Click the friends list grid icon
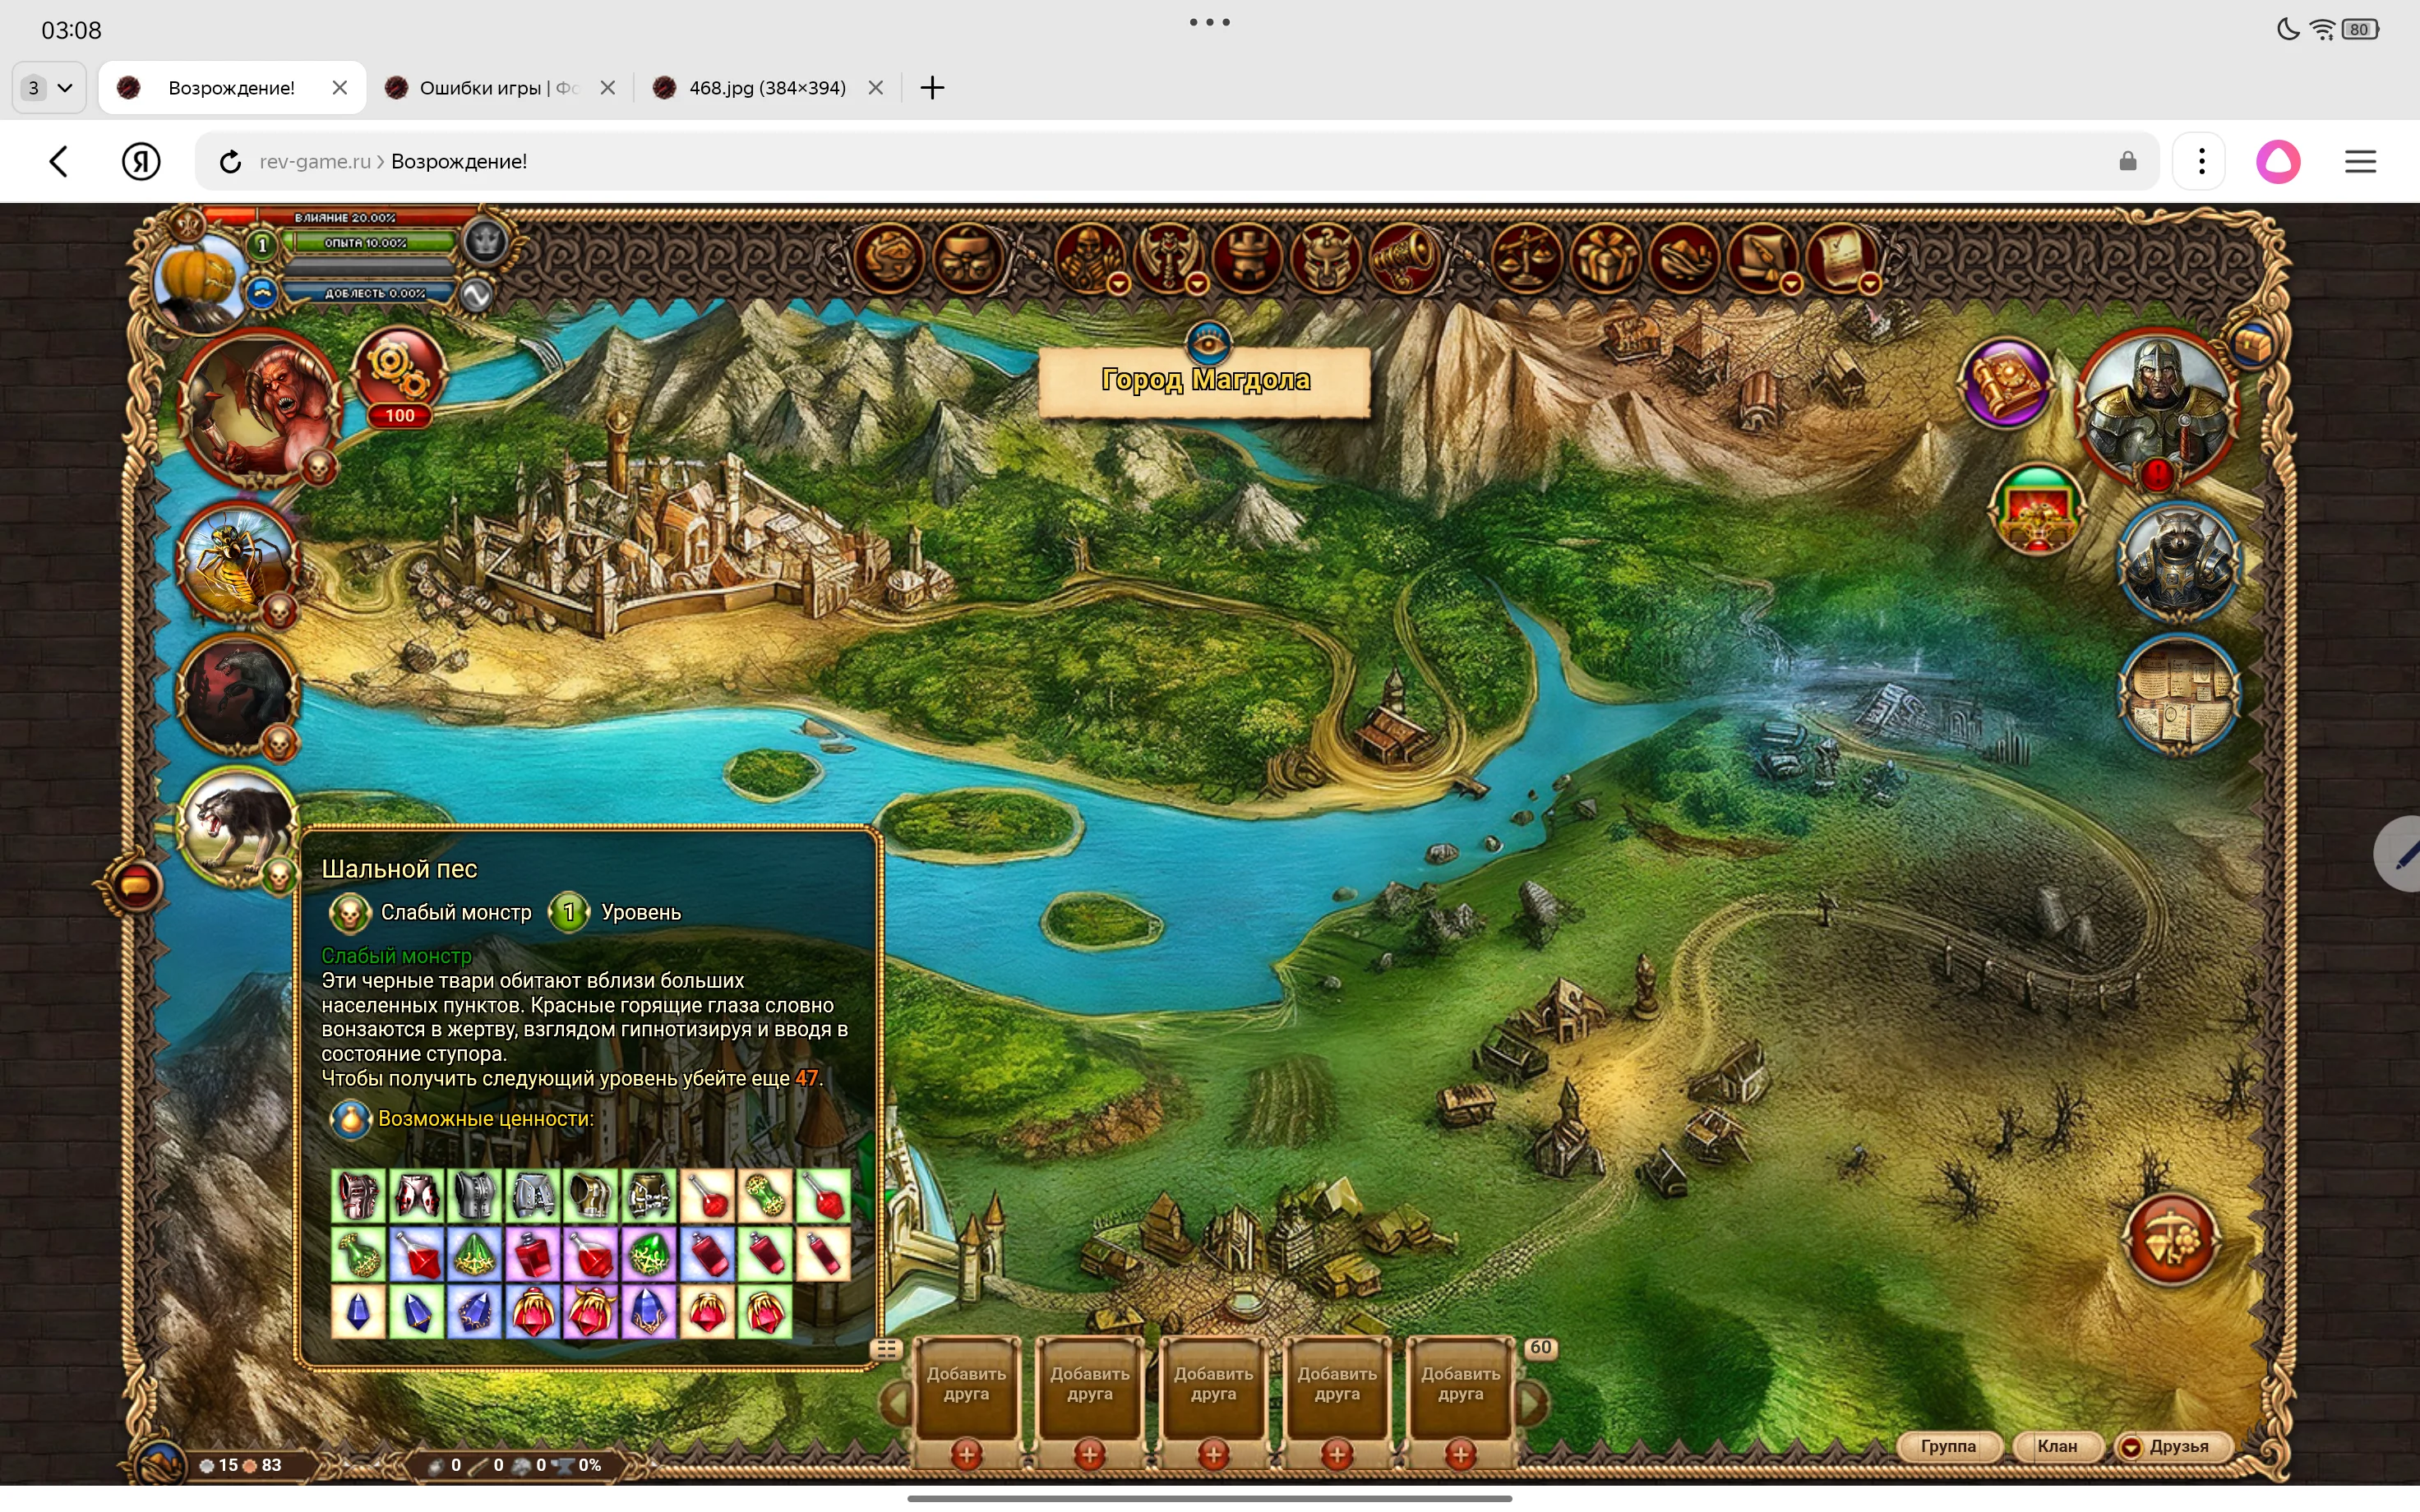Screen dimensions: 2420x1512 click(887, 1350)
